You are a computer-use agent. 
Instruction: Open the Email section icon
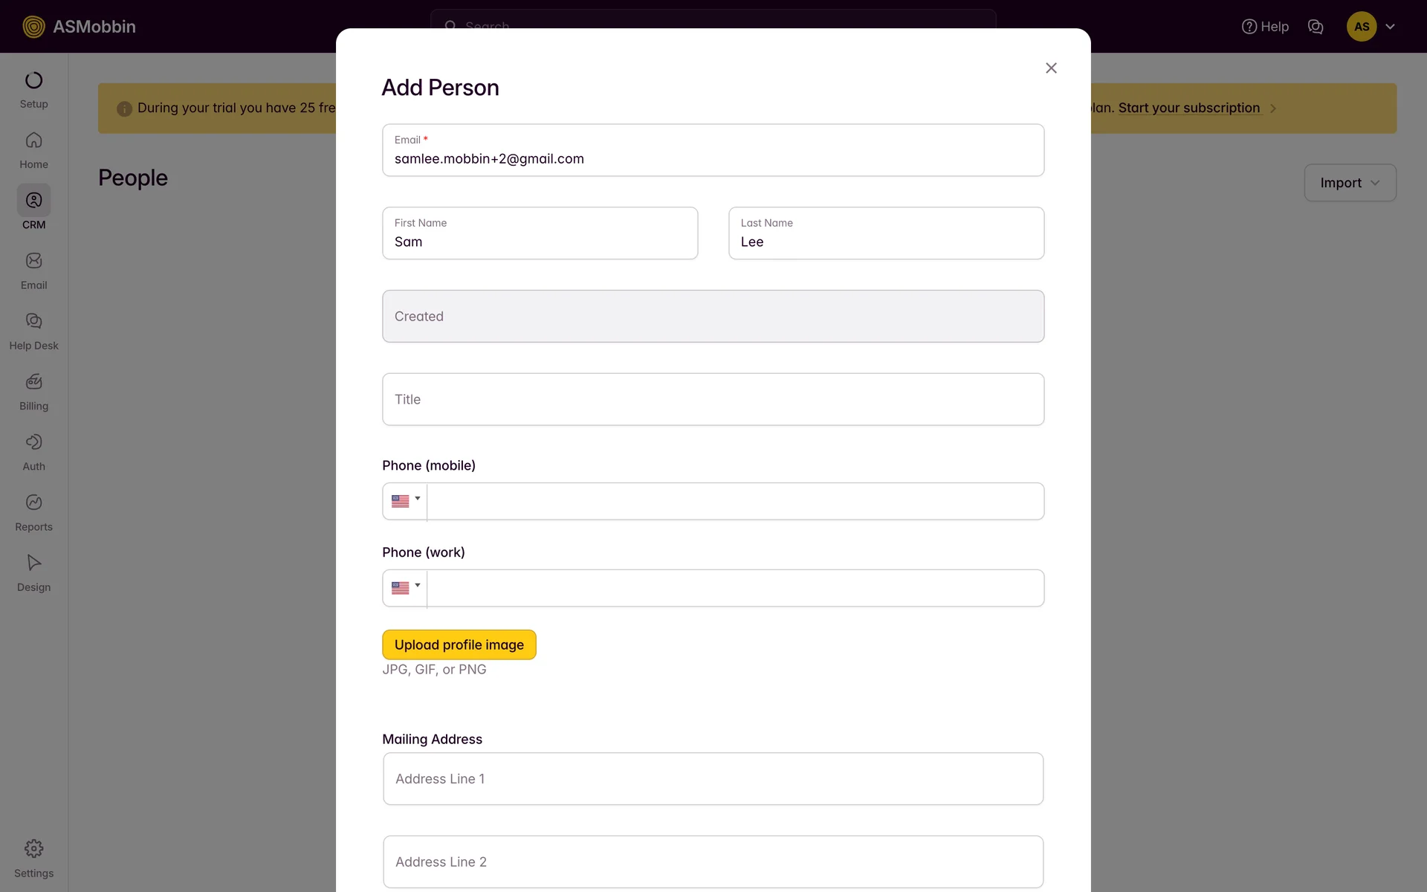click(33, 261)
